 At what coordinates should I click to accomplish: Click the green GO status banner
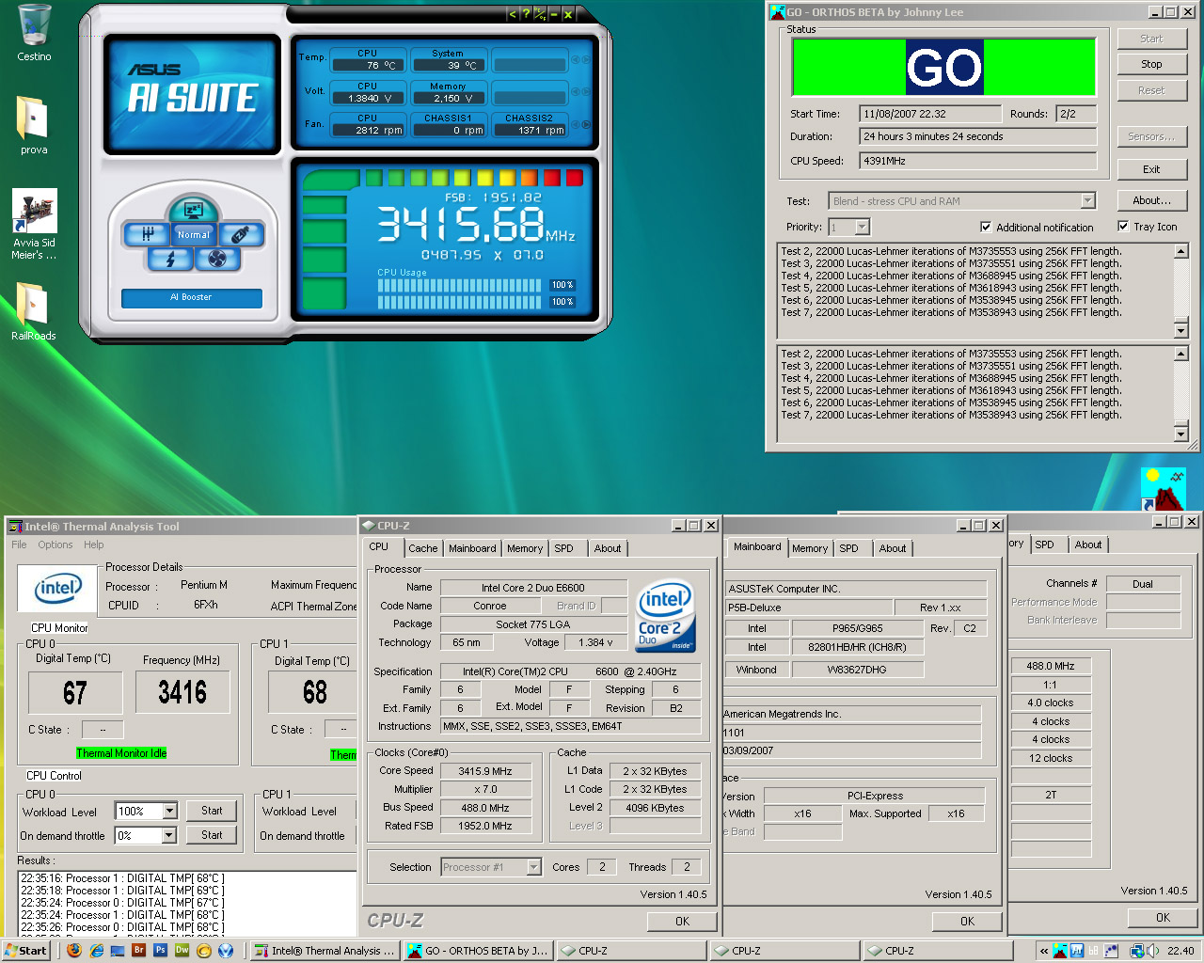point(944,67)
